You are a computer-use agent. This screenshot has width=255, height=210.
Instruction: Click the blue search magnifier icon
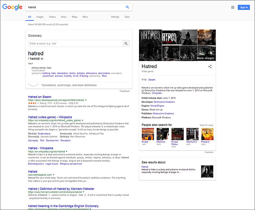127,7
